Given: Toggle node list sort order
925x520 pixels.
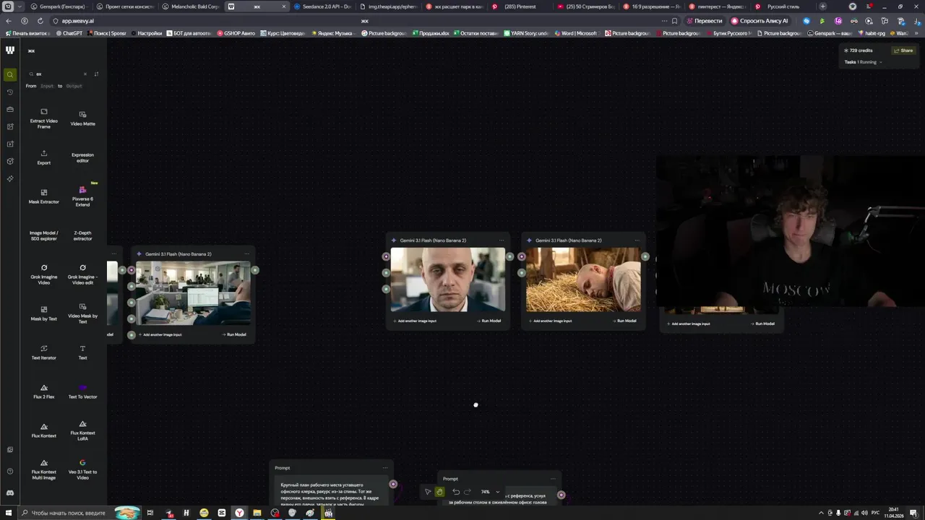Looking at the screenshot, I should tap(96, 74).
